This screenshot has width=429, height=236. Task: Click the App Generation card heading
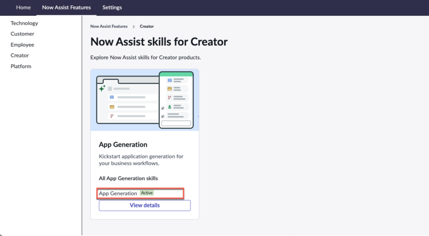(x=123, y=145)
